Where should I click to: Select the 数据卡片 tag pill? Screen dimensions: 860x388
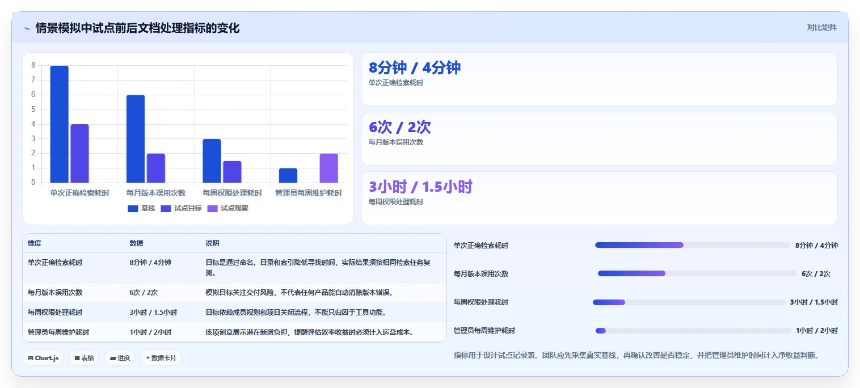coord(161,358)
